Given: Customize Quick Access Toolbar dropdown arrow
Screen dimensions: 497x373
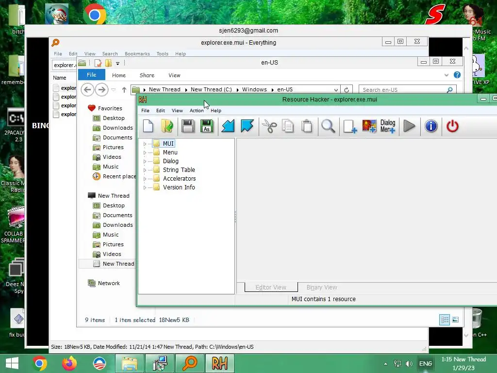Looking at the screenshot, I should tap(117, 64).
